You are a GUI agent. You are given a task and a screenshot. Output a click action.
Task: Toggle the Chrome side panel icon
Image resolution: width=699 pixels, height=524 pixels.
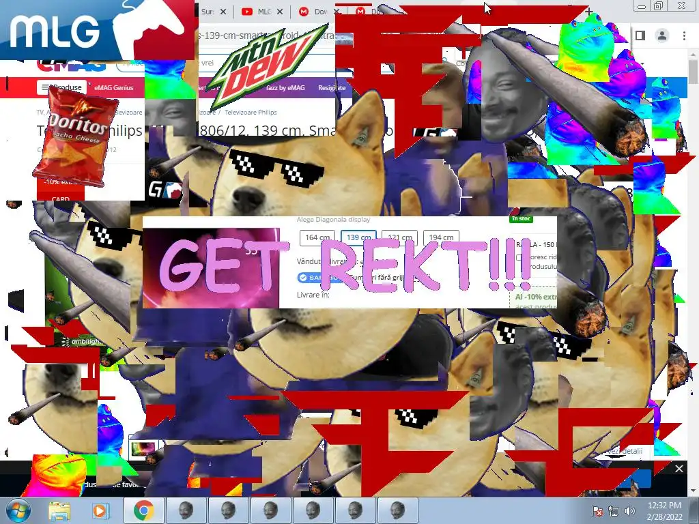tap(640, 35)
